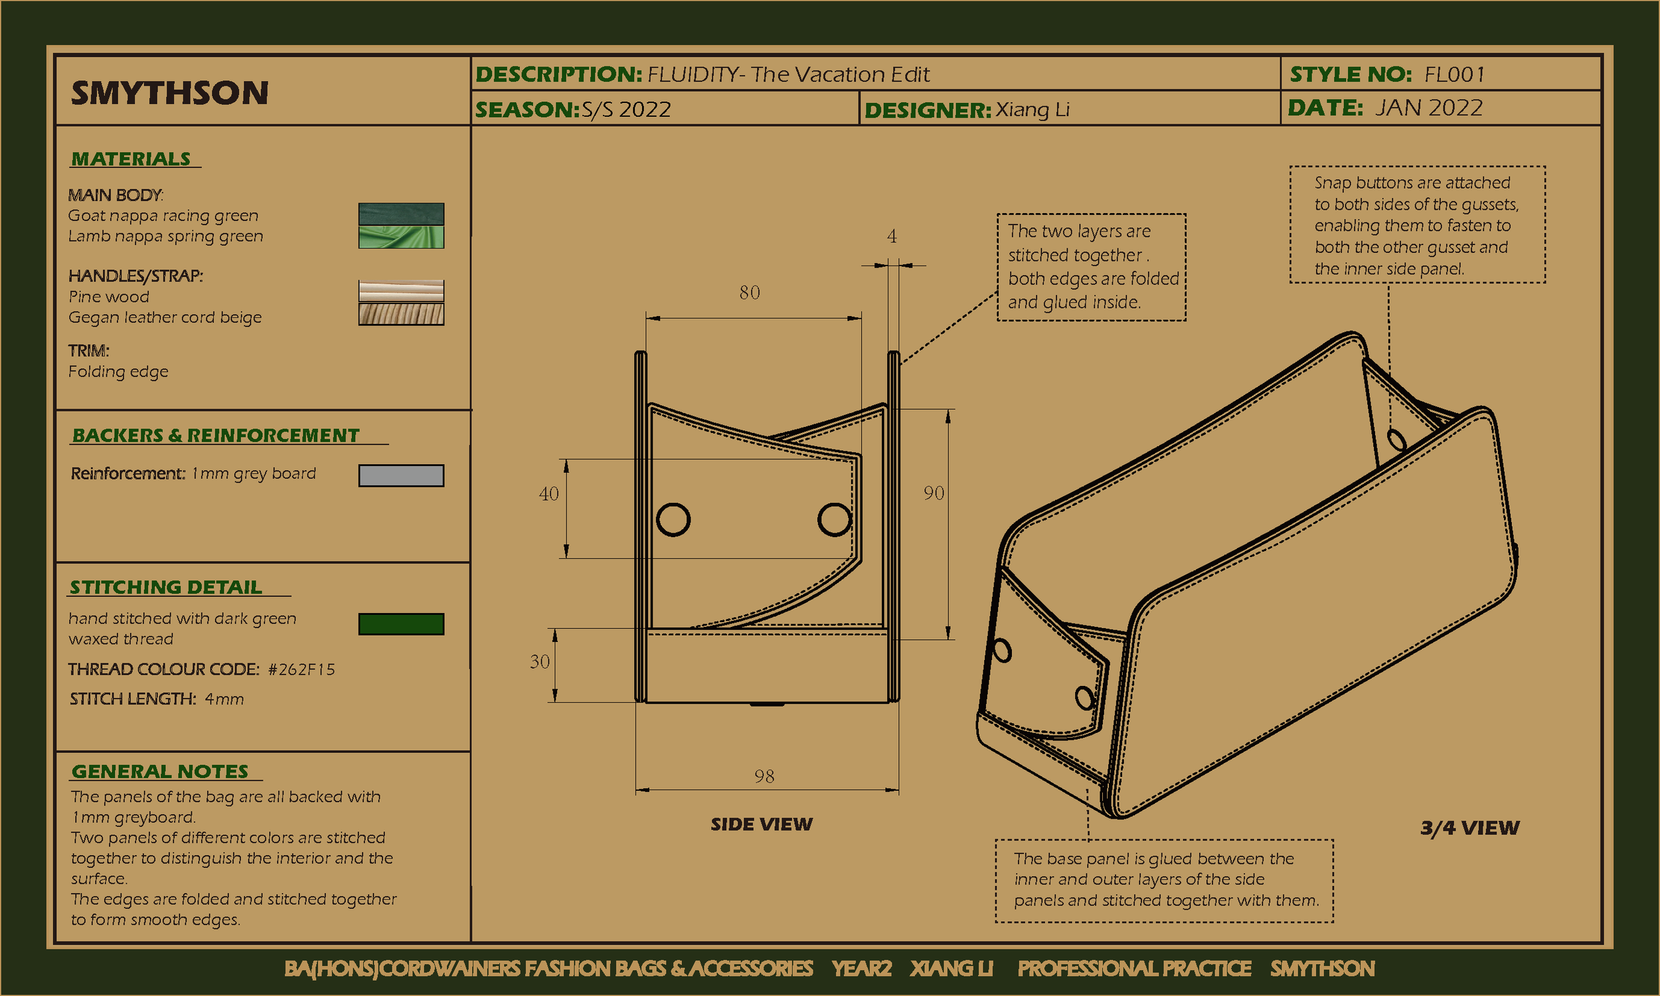Click 'FLUIDITY- The Vacation Edit' text
Screen dimensions: 1660x996
(x=788, y=74)
